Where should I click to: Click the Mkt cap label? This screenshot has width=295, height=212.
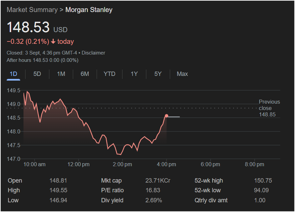point(111,181)
